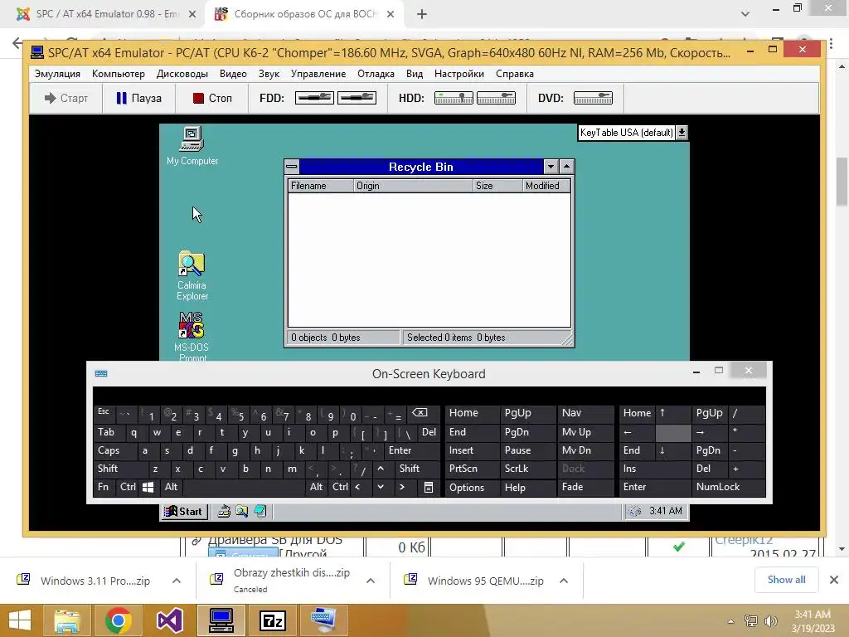Open Компьютер menu
Image resolution: width=849 pixels, height=637 pixels.
tap(118, 74)
